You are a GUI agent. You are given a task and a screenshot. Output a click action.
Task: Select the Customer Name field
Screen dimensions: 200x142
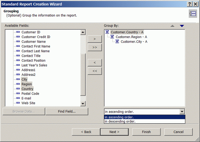click(x=34, y=42)
